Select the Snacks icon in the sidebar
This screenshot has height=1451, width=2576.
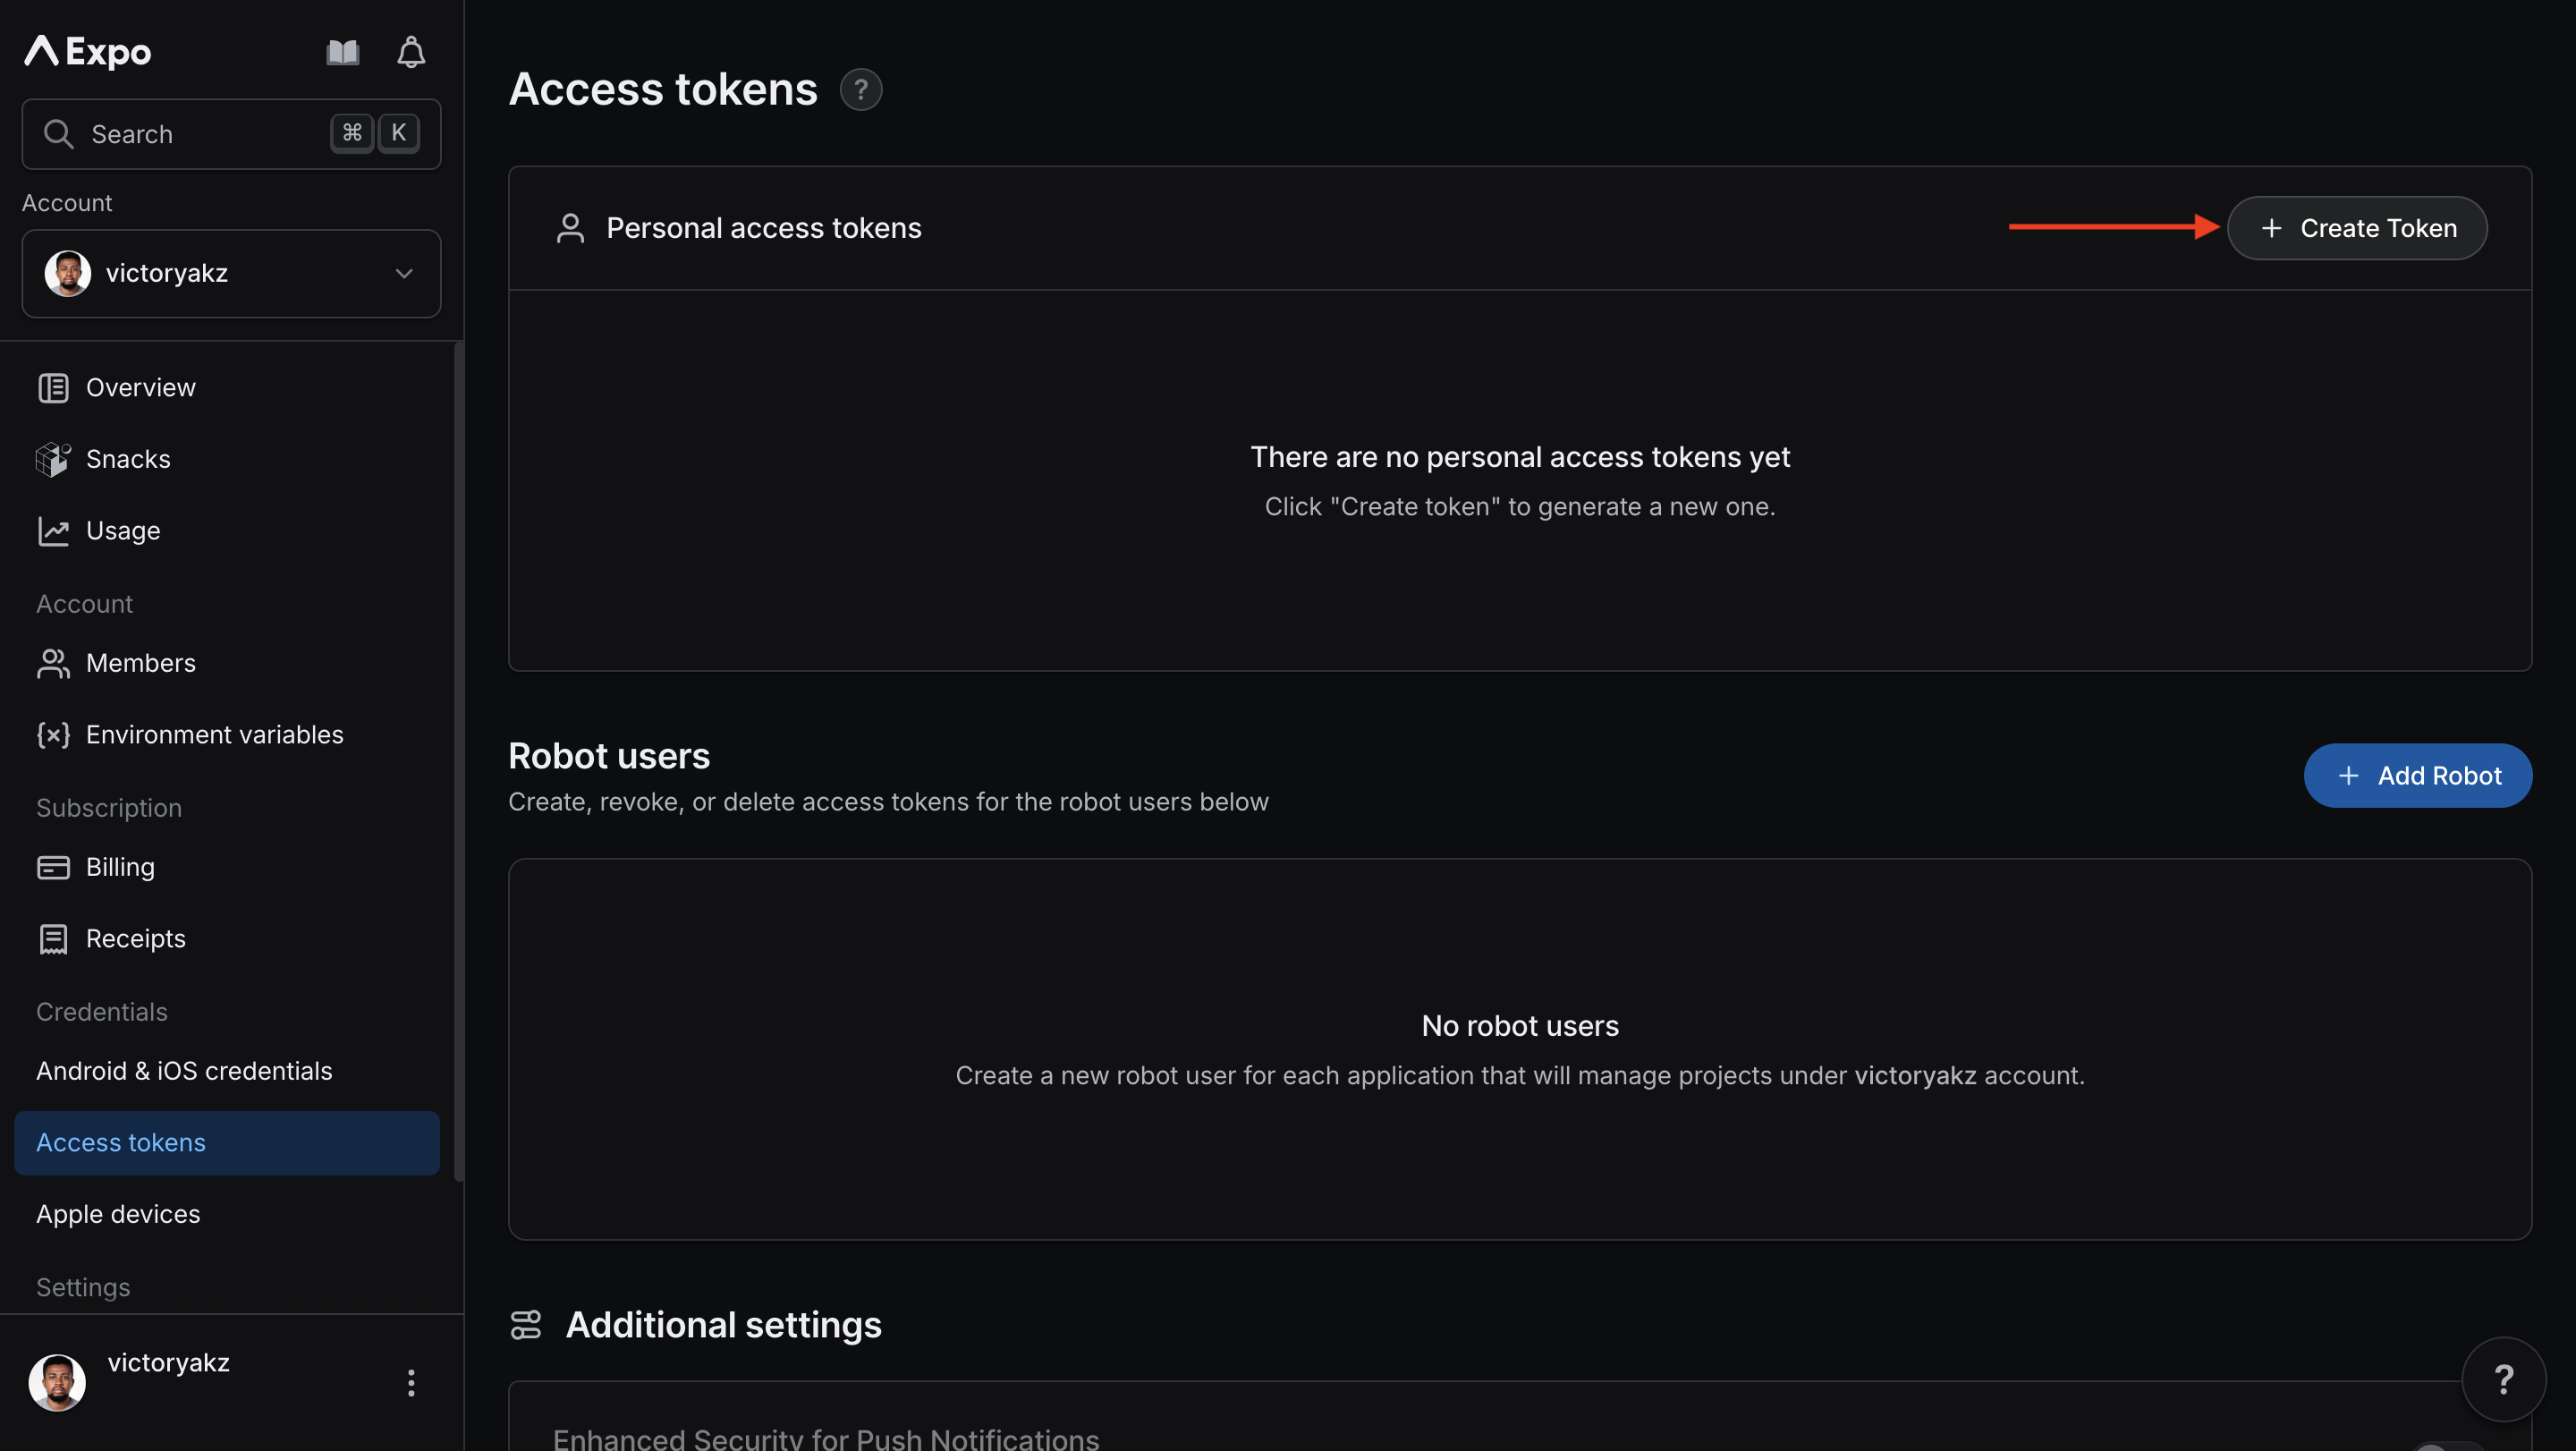[54, 458]
